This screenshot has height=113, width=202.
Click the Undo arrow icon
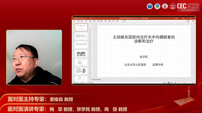[85, 18]
